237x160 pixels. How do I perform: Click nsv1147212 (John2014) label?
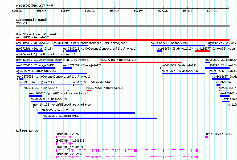click(x=40, y=88)
